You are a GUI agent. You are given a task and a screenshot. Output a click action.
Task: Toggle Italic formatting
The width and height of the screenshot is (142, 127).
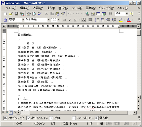coord(70,20)
